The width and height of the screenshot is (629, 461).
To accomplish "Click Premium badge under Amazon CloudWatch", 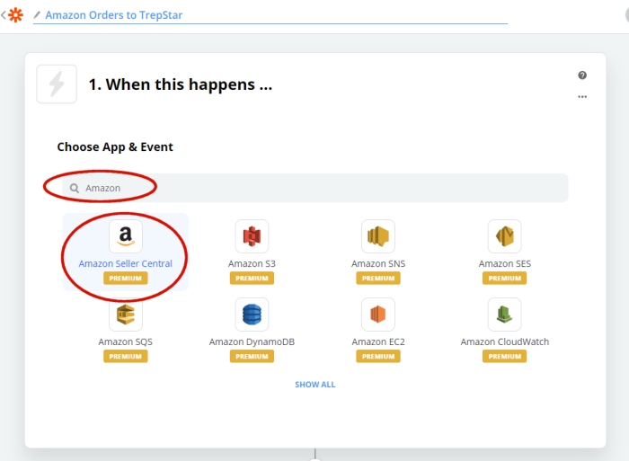I will click(x=505, y=356).
